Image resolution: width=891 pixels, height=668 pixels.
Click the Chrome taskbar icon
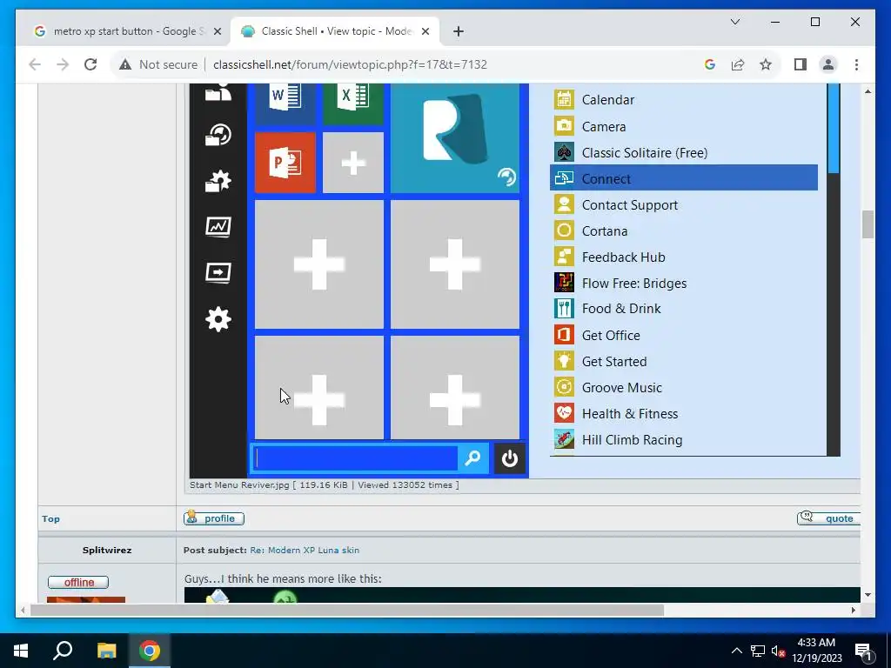click(150, 651)
